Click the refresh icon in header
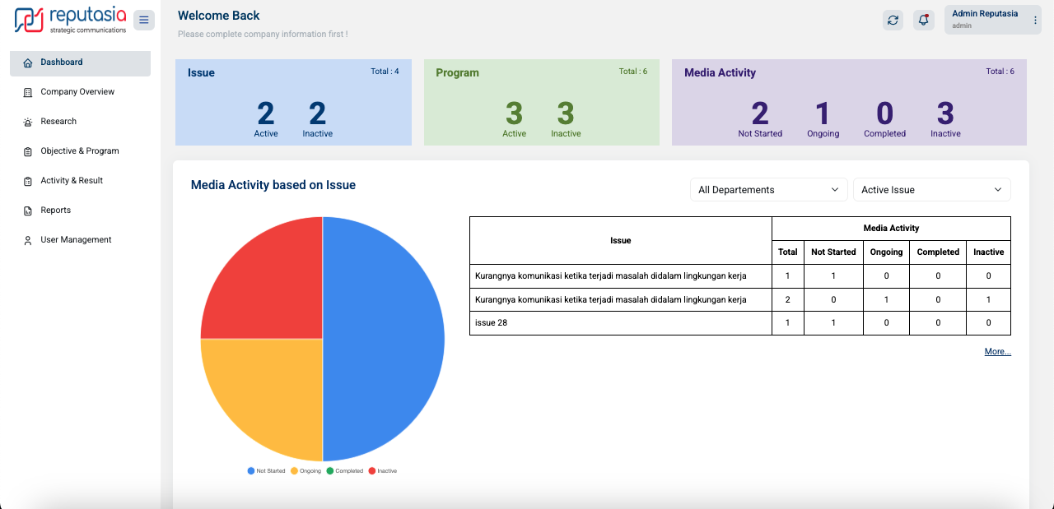 click(x=893, y=21)
